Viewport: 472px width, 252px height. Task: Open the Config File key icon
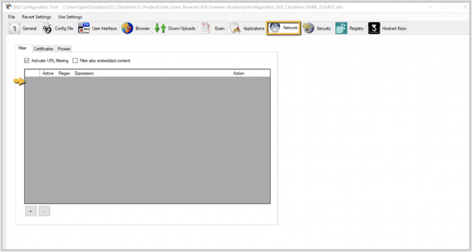coord(47,28)
